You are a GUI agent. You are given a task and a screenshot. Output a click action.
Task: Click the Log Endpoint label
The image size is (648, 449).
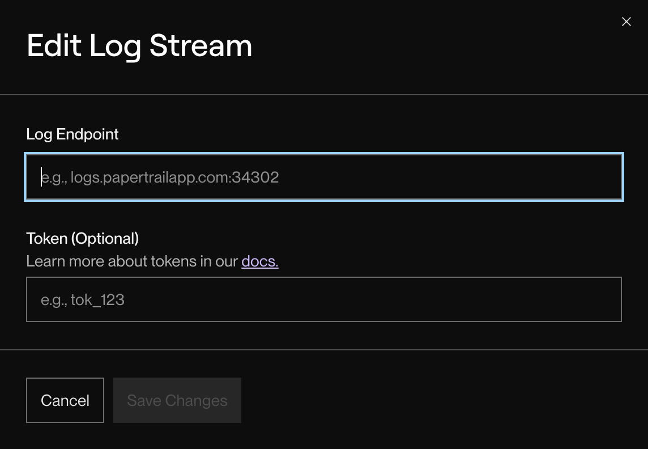point(72,134)
